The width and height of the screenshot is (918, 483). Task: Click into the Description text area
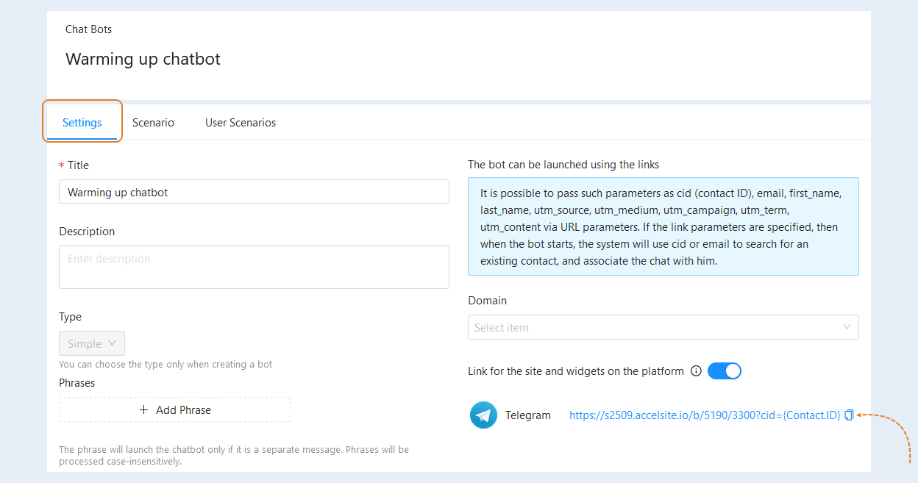254,267
